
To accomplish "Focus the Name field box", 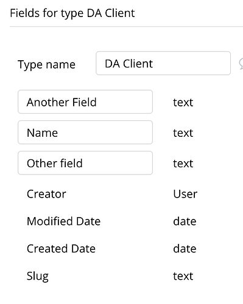I will (85, 133).
